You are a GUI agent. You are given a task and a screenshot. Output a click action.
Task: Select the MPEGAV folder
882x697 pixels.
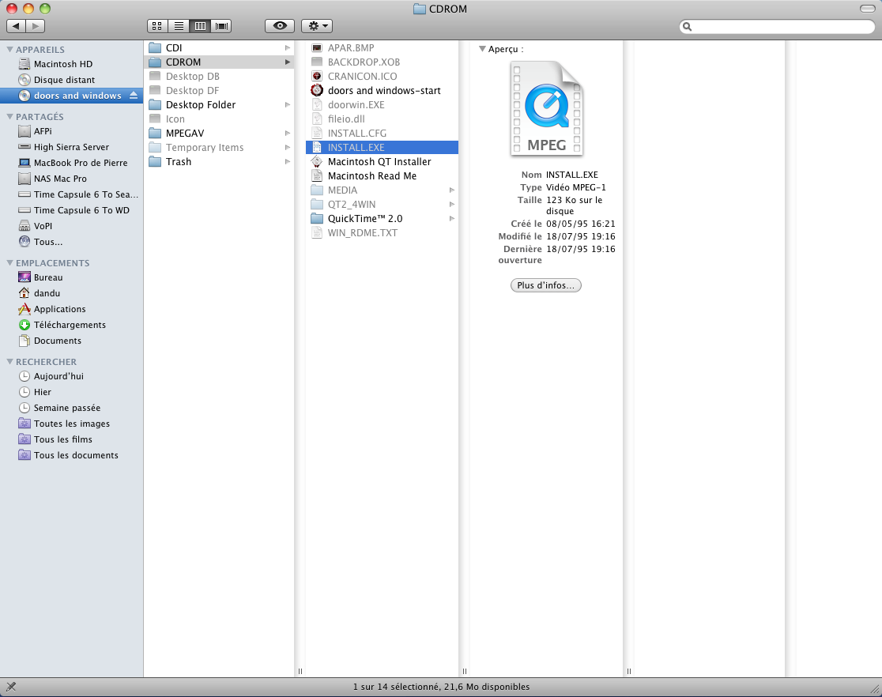[x=220, y=133]
